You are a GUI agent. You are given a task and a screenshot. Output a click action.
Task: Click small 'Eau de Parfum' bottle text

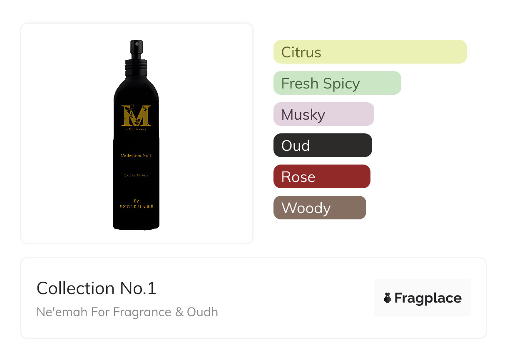[x=136, y=176]
